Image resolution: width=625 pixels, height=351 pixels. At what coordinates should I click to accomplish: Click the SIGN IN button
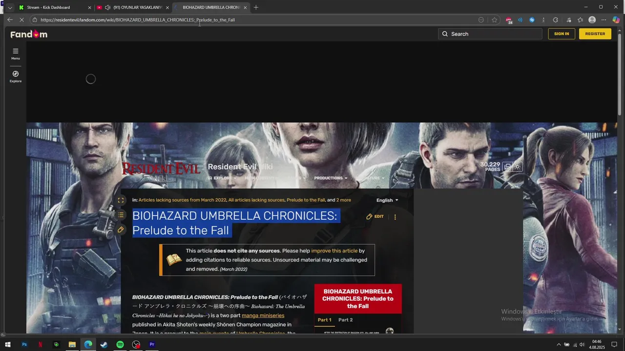tap(562, 34)
